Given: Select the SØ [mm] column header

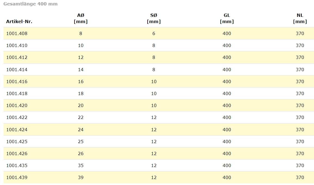Looking at the screenshot, I should pos(154,18).
